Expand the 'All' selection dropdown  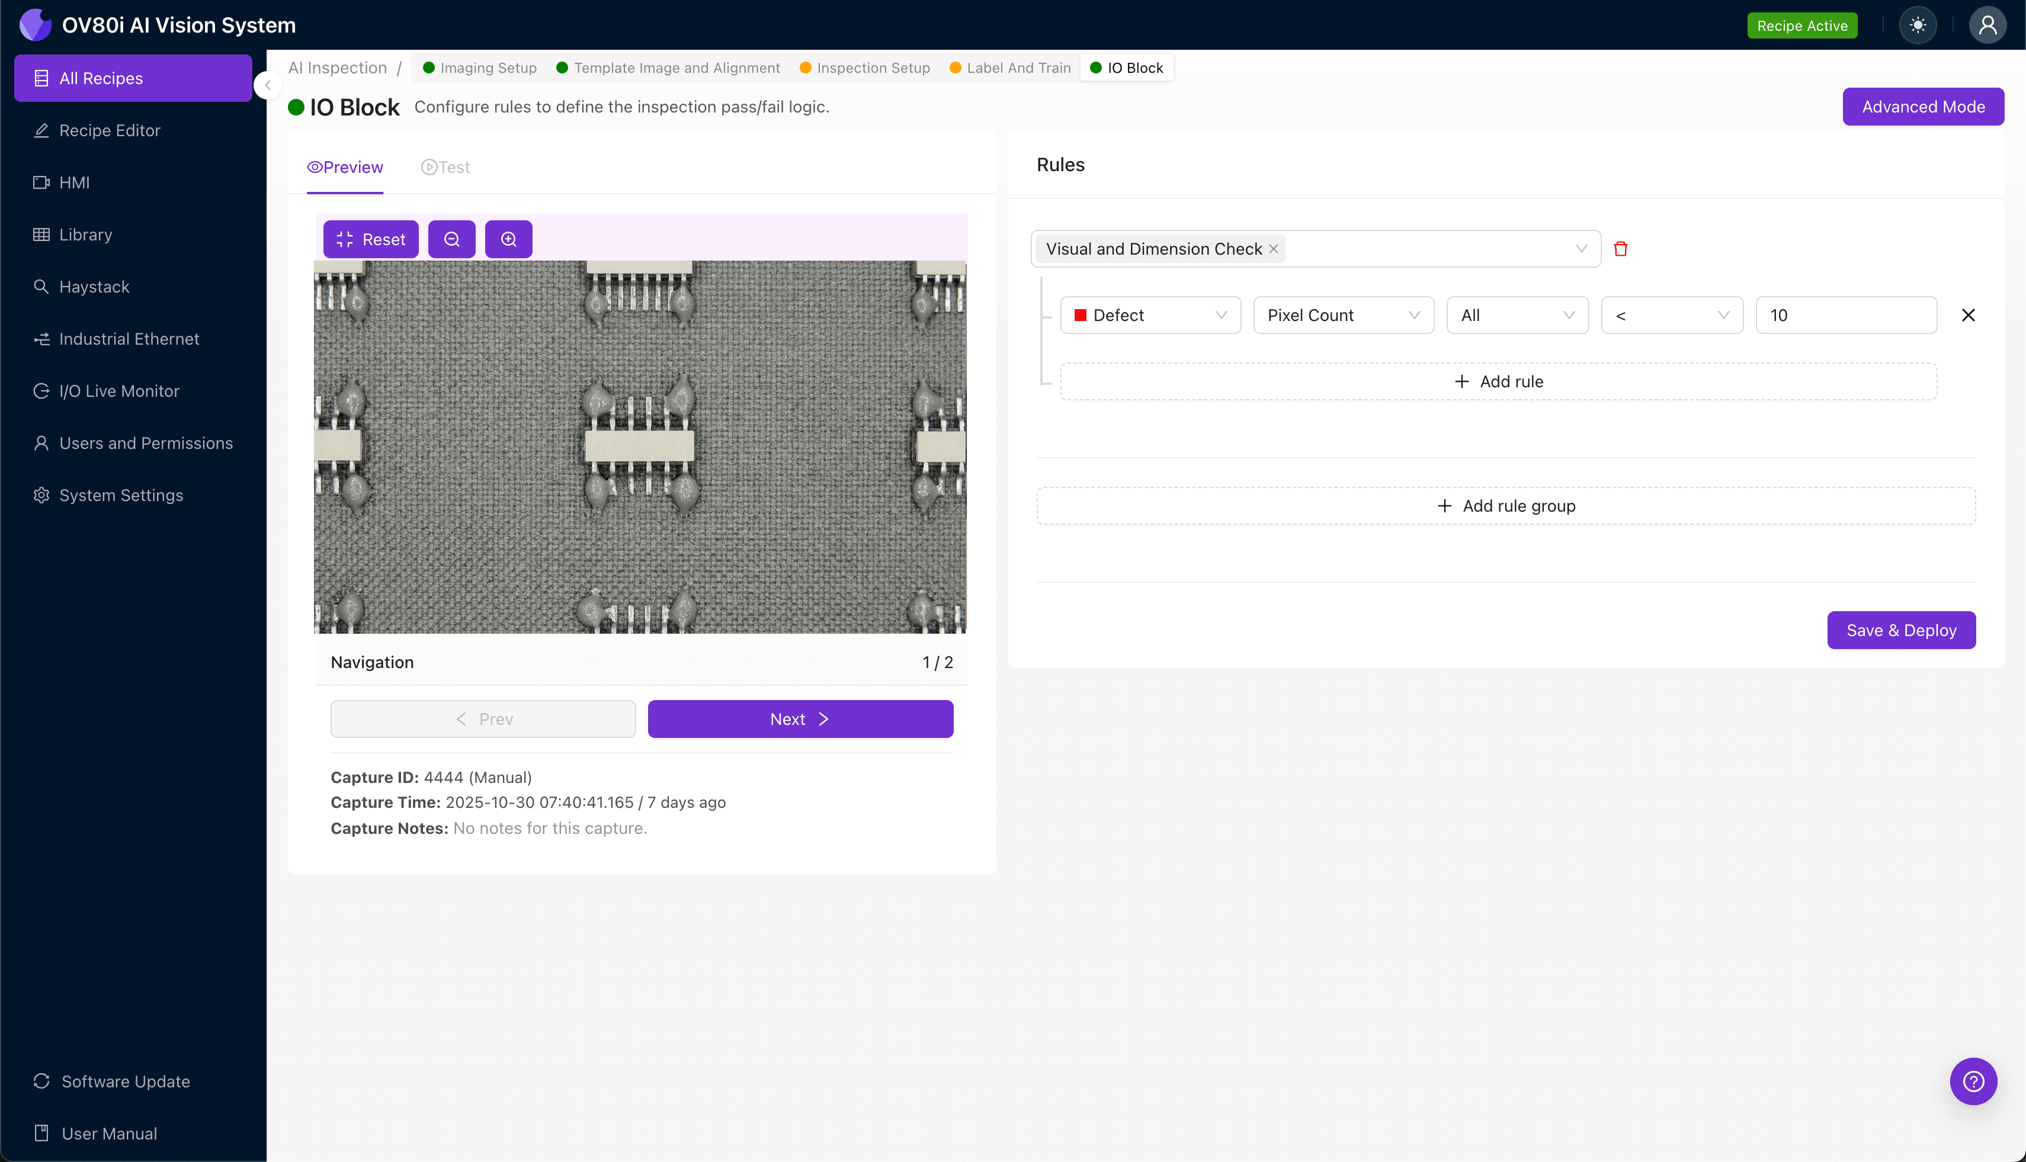point(1516,314)
